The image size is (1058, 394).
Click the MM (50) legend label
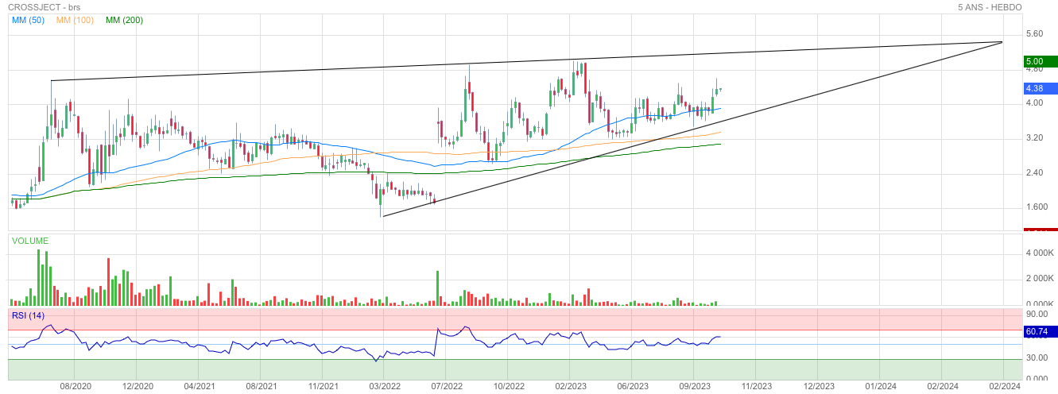(x=28, y=20)
